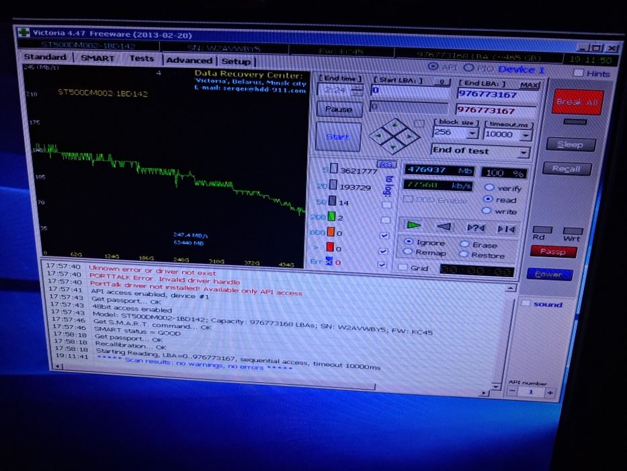This screenshot has width=627, height=471.
Task: Switch to the Setup tab
Action: [236, 61]
